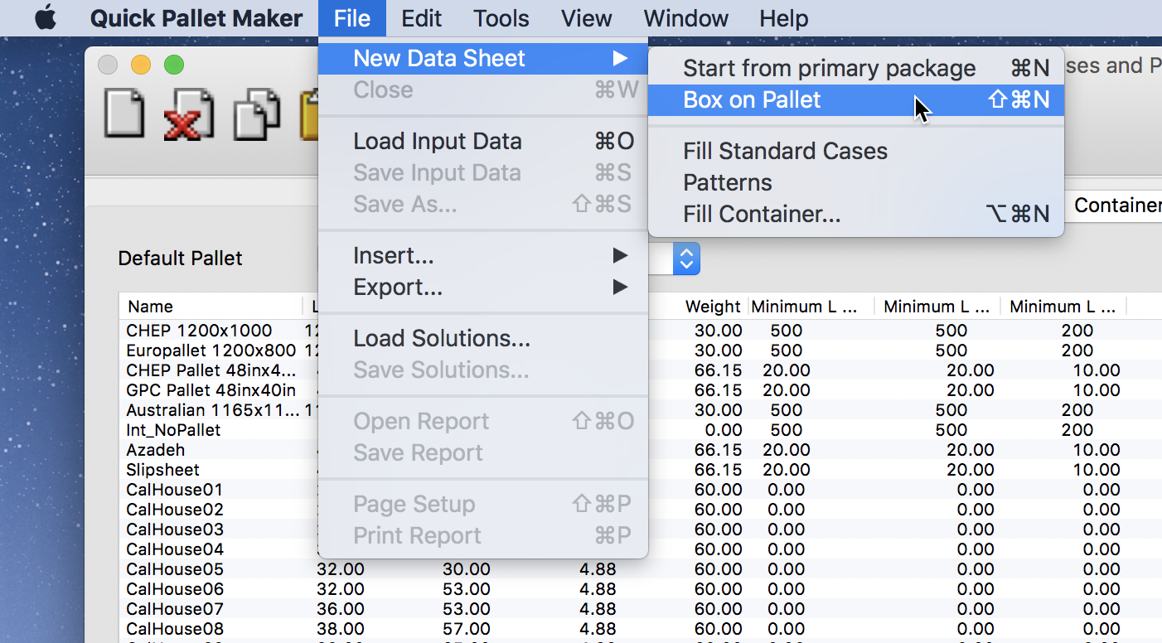Screen dimensions: 1162x643
Task: Sort by the Weight column header
Action: 713,307
